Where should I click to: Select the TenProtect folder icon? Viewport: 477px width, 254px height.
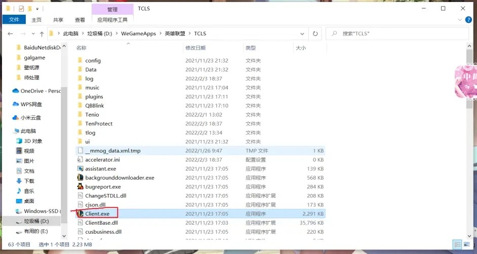[x=80, y=124]
